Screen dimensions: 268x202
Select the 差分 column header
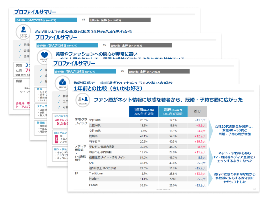(197, 111)
